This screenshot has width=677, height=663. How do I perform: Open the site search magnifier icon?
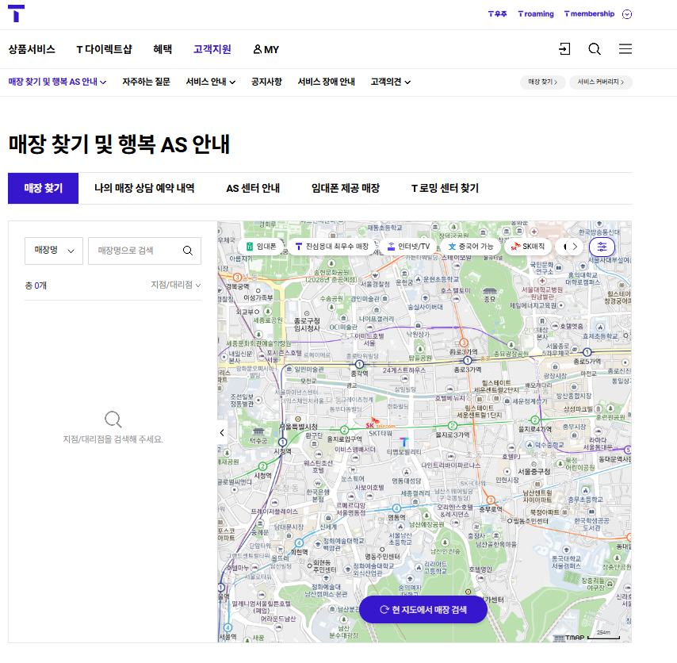595,49
